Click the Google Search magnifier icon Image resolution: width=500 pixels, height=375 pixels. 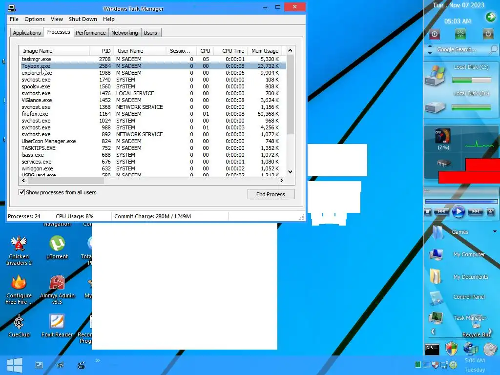point(493,50)
